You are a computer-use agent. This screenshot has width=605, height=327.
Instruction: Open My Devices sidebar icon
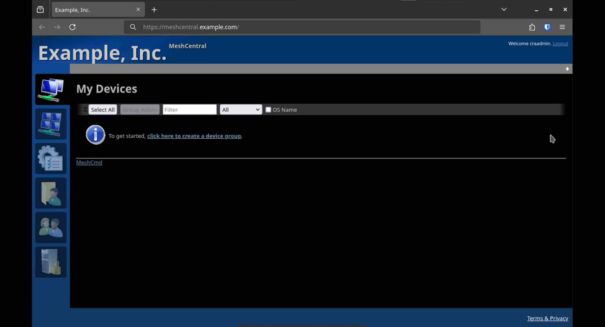pos(51,90)
